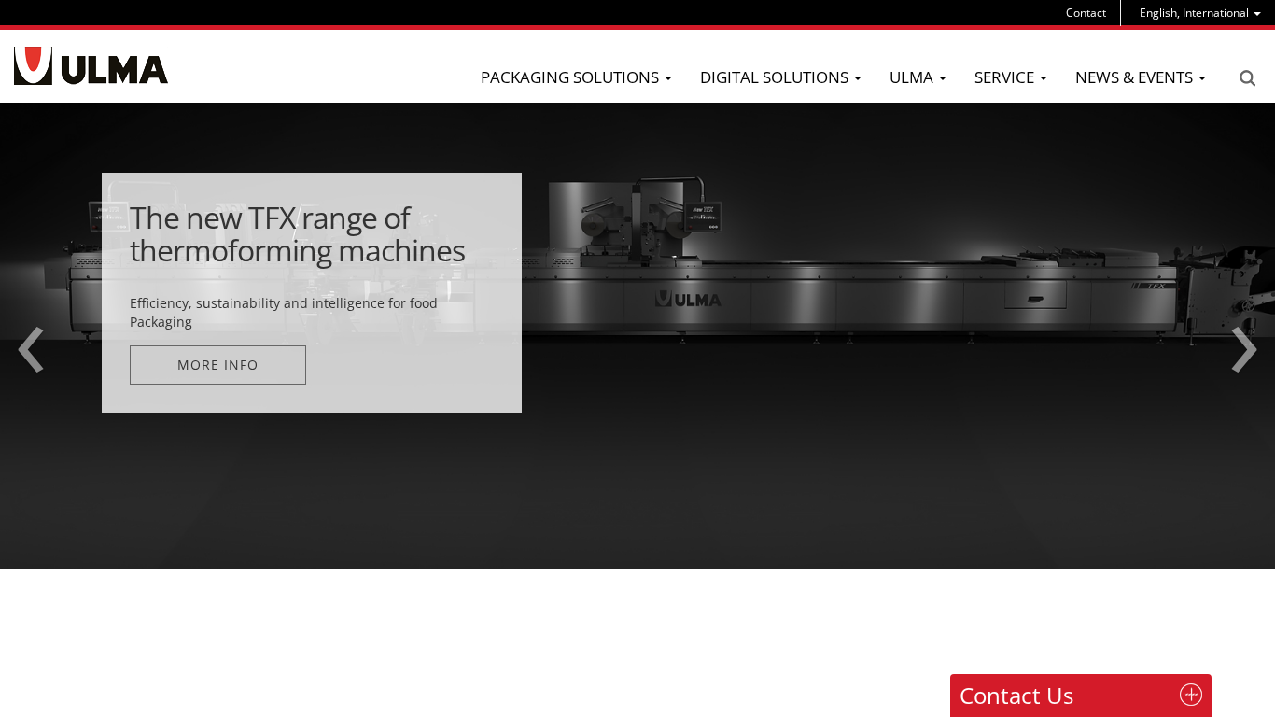Open the search magnifier icon
The width and height of the screenshot is (1275, 717).
tap(1247, 78)
